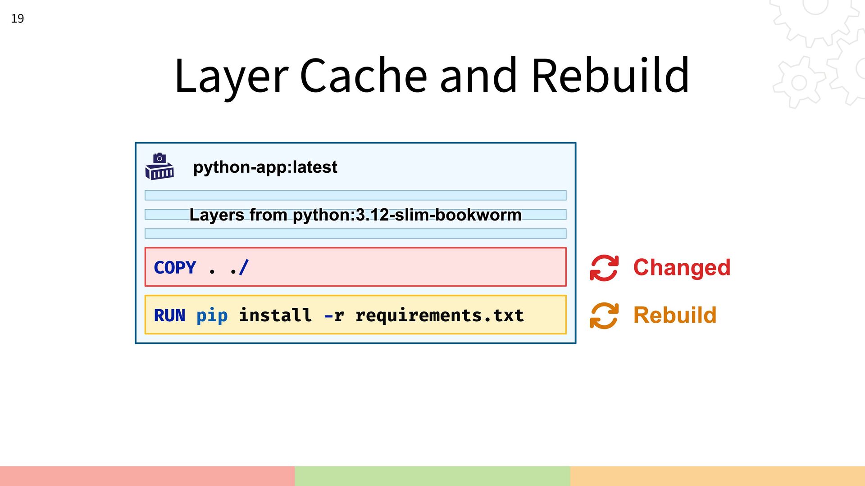Click the topmost blue base layer bar

click(355, 195)
